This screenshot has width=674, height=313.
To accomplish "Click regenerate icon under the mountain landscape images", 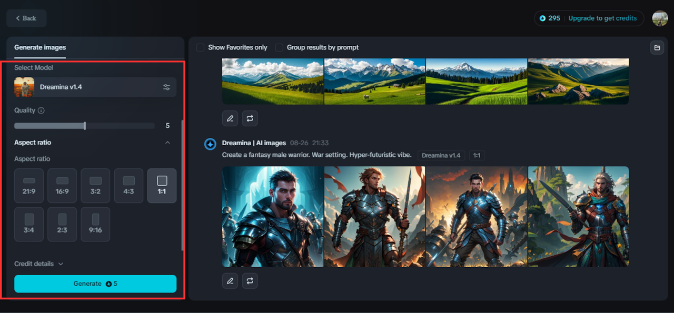I will coord(250,118).
